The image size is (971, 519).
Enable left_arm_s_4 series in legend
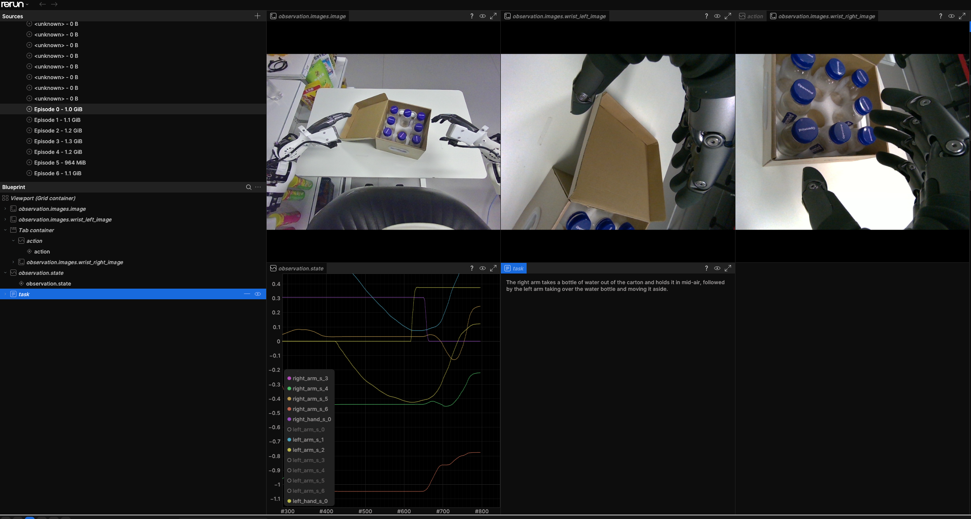click(306, 471)
